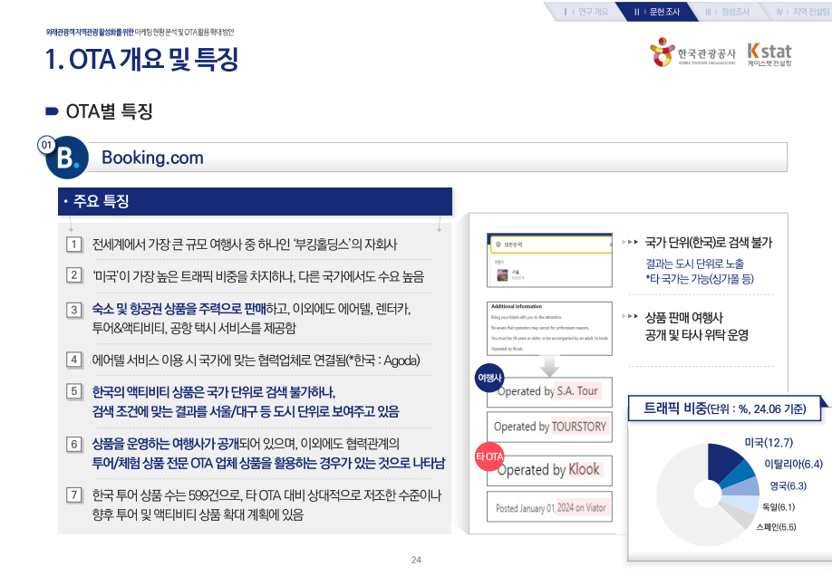Screen dimensions: 832x586
Task: Select the text *타 국가는 가능(싱가폴 등)
Action: pyautogui.click(x=700, y=279)
